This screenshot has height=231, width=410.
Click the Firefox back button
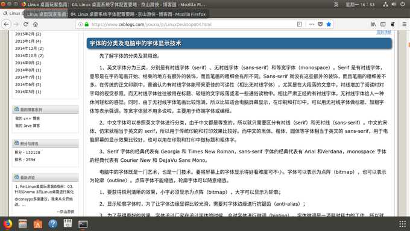[6, 24]
